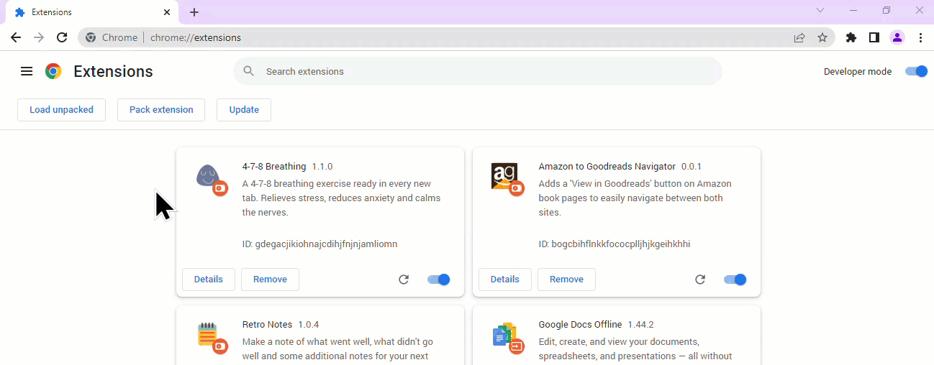
Task: Click the ID gdegacjikiohnajcdihjfnjnjamliomn text
Action: pyautogui.click(x=319, y=244)
